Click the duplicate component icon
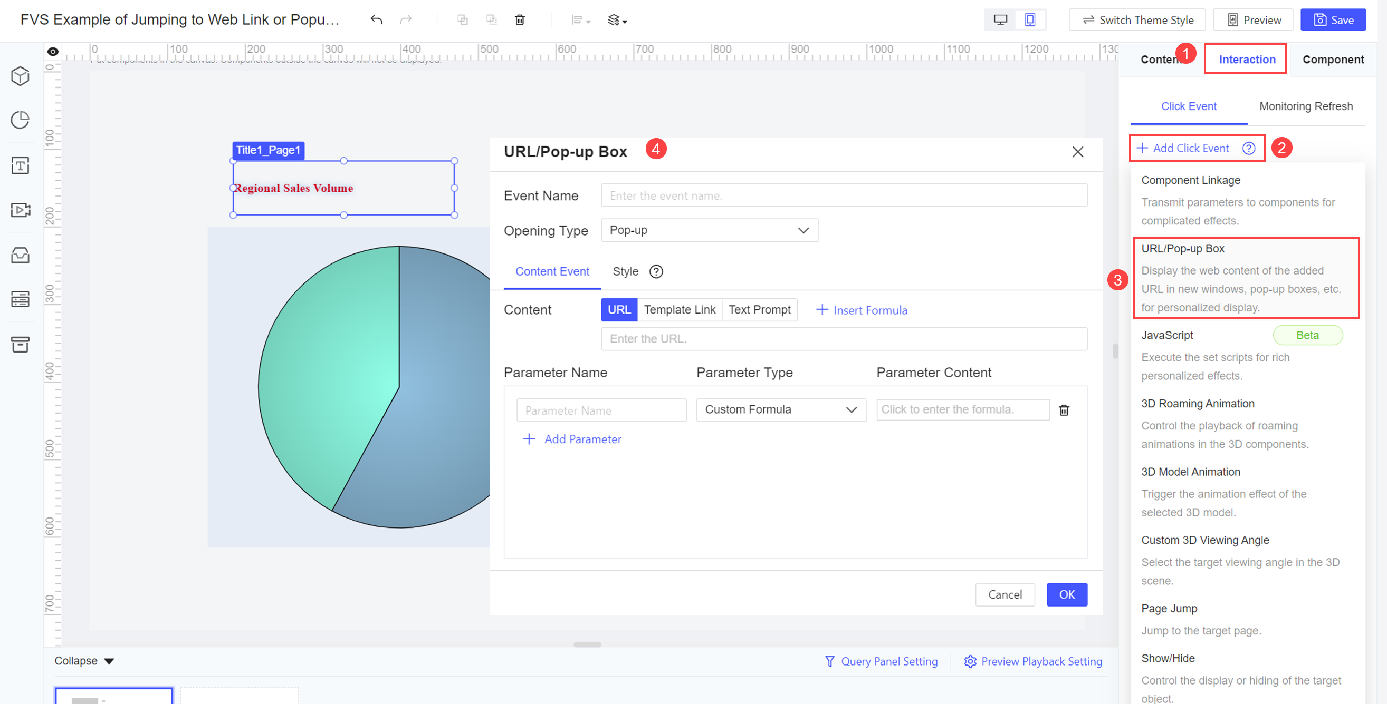Viewport: 1387px width, 704px height. click(462, 19)
